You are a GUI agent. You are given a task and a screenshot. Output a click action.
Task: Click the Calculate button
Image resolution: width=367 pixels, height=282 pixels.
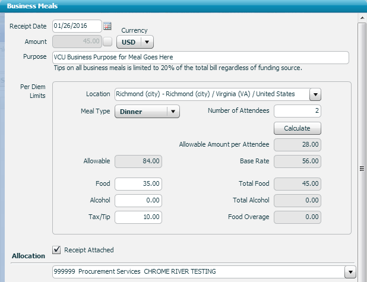(298, 128)
